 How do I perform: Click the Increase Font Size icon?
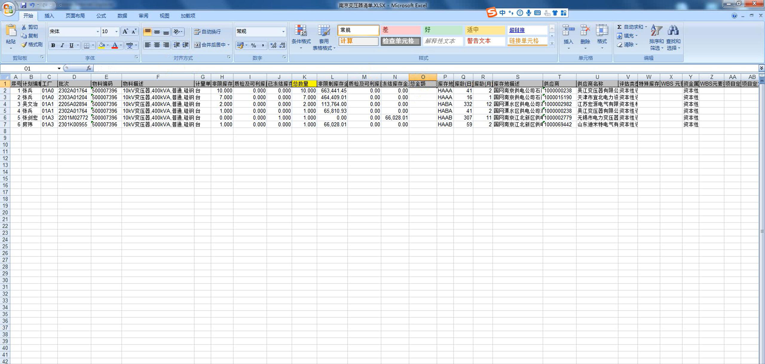[125, 31]
